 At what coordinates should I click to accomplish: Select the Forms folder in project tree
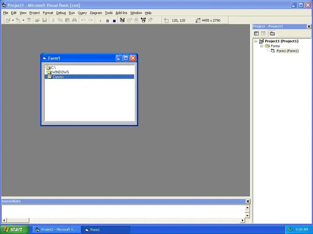point(275,46)
